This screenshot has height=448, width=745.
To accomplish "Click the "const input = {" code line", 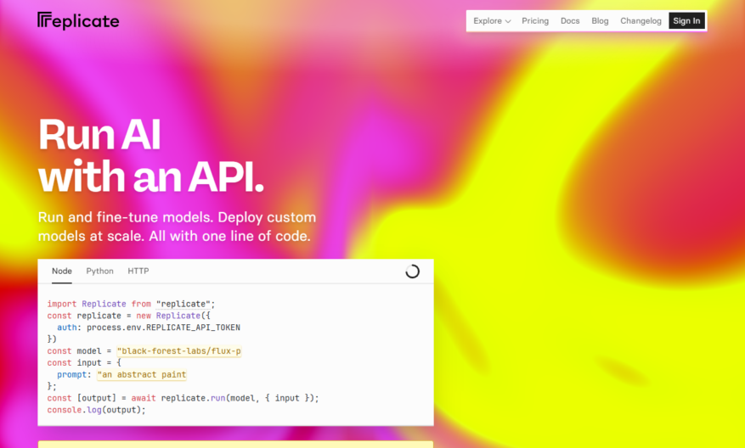I will click(84, 362).
